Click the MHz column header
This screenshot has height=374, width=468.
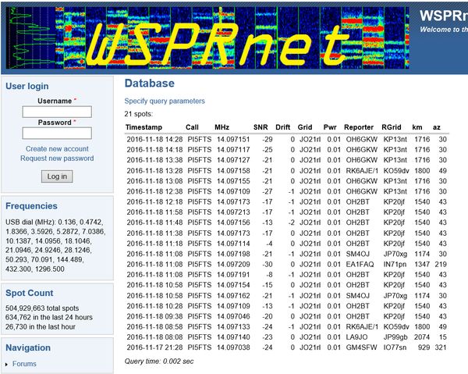[222, 126]
